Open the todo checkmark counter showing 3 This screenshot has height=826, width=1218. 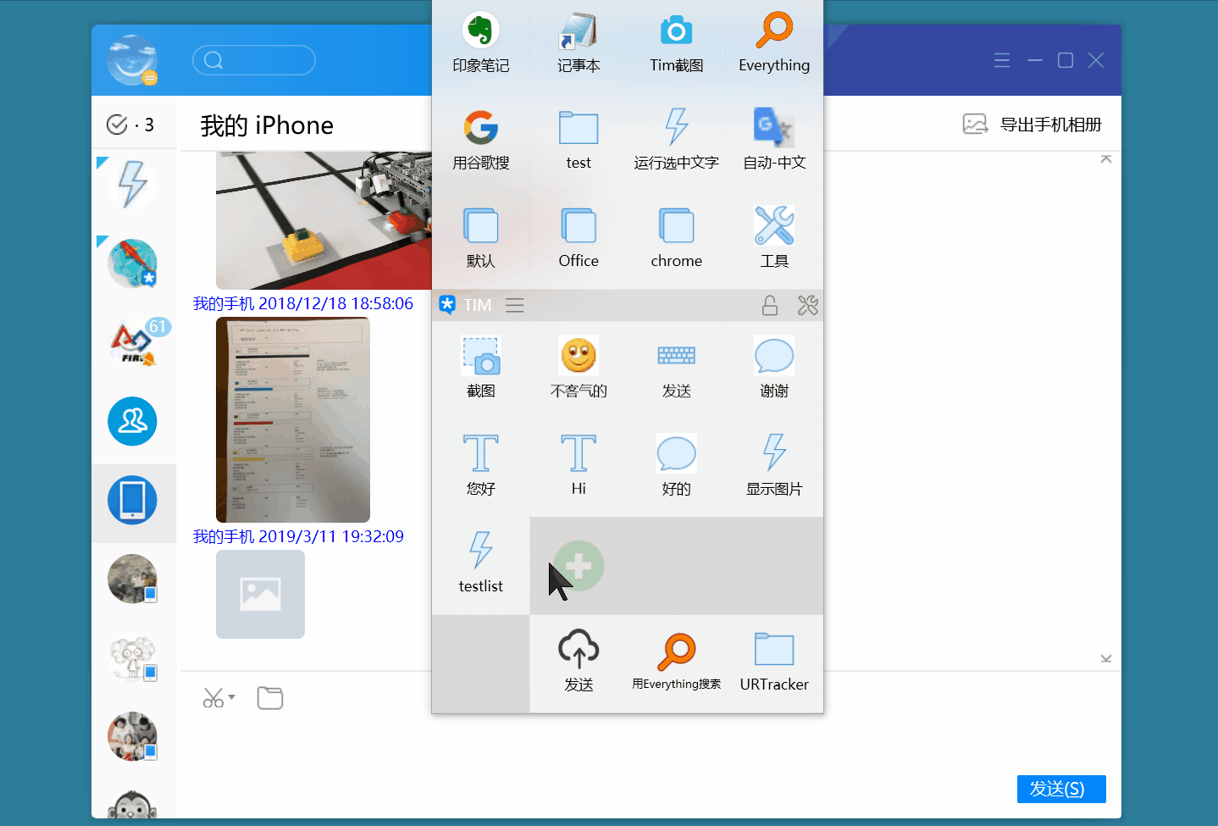[130, 125]
